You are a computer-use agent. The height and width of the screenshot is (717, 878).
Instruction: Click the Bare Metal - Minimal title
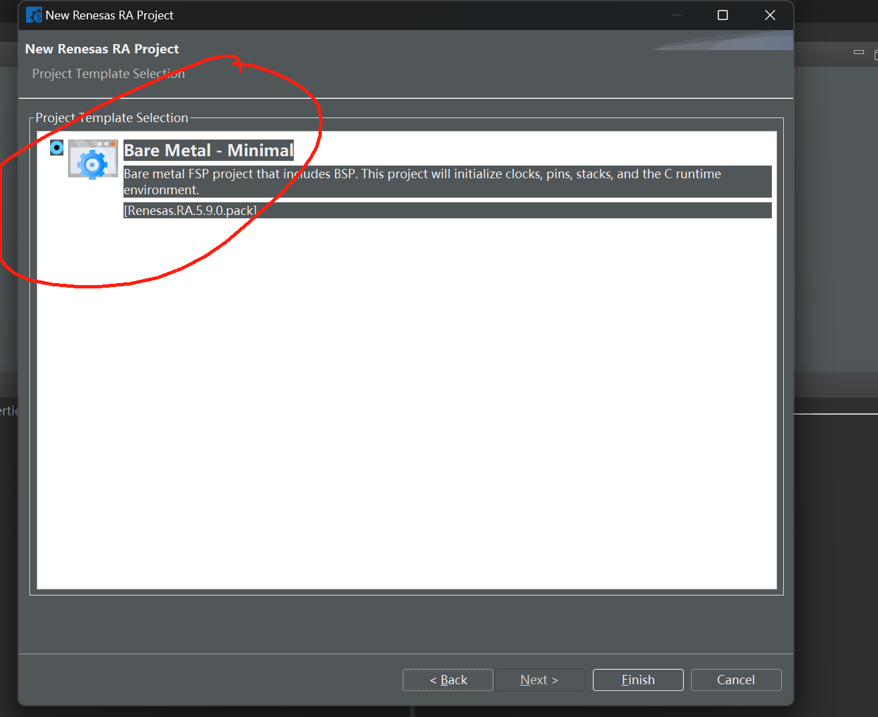(x=208, y=150)
